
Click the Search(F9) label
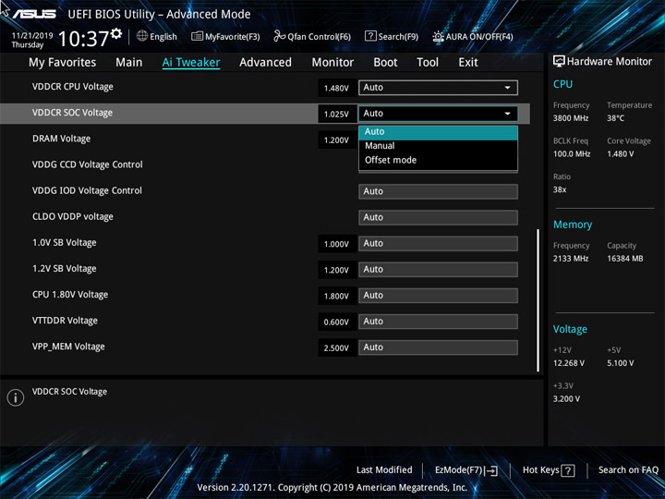398,37
